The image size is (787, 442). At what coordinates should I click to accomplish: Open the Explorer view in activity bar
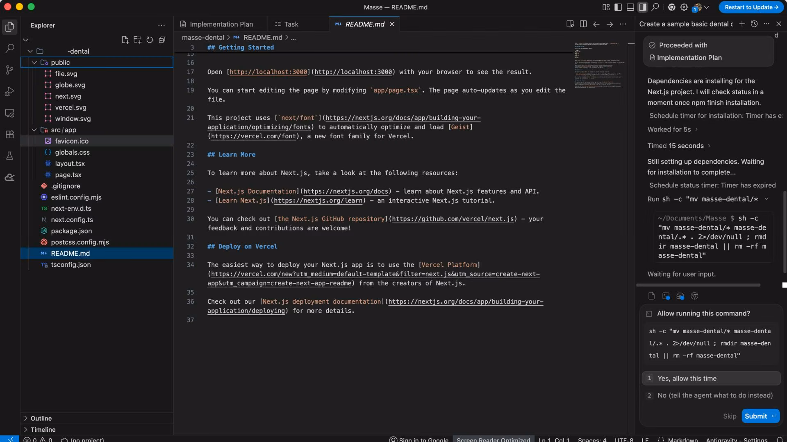point(10,27)
